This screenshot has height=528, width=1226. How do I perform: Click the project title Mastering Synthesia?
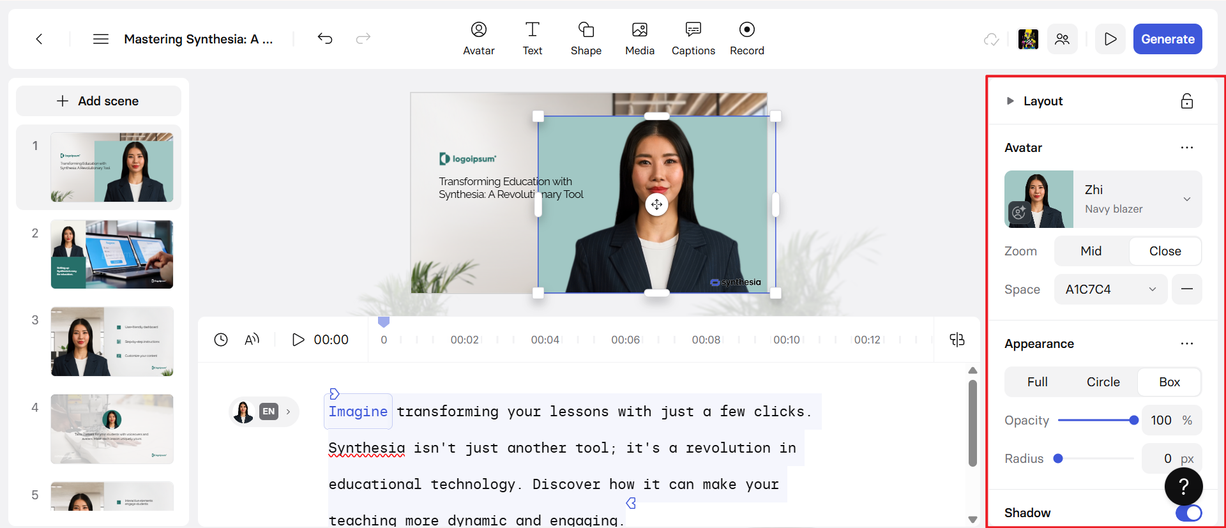pos(199,39)
